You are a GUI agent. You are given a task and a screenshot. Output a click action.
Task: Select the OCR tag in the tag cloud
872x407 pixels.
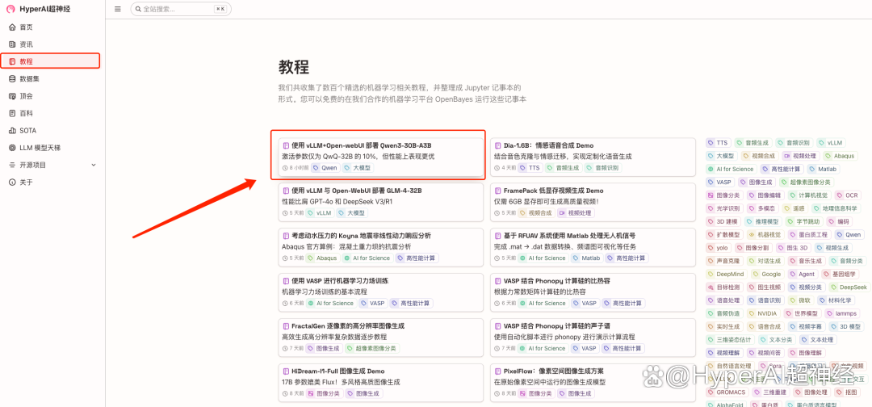848,195
